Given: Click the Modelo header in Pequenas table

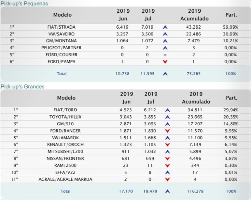Looking at the screenshot, I should [63, 15].
